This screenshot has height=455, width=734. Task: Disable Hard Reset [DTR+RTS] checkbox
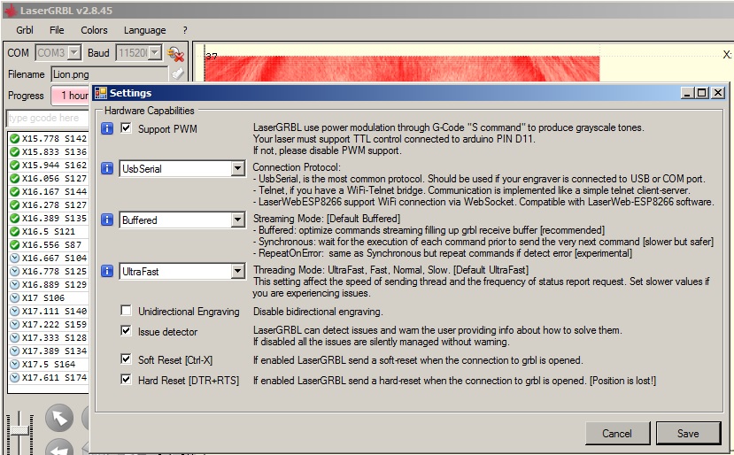point(126,379)
